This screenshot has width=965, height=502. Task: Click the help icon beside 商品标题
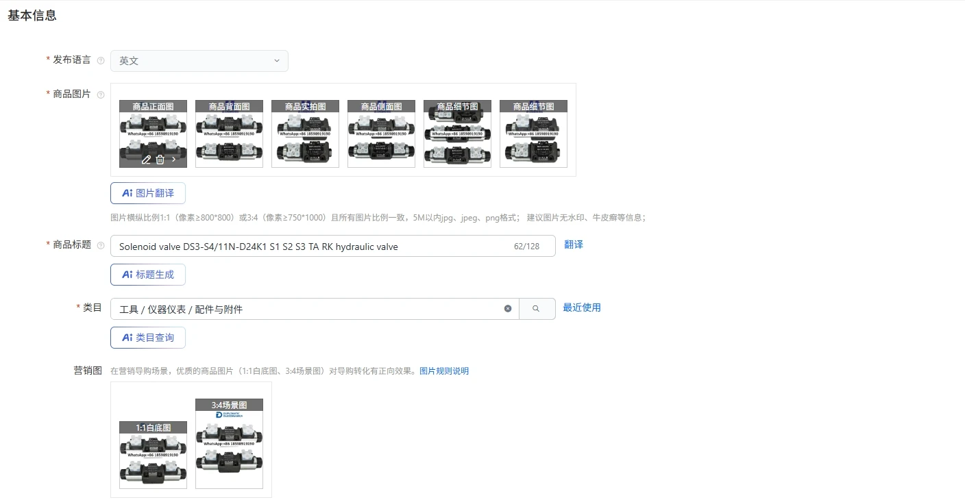click(101, 245)
